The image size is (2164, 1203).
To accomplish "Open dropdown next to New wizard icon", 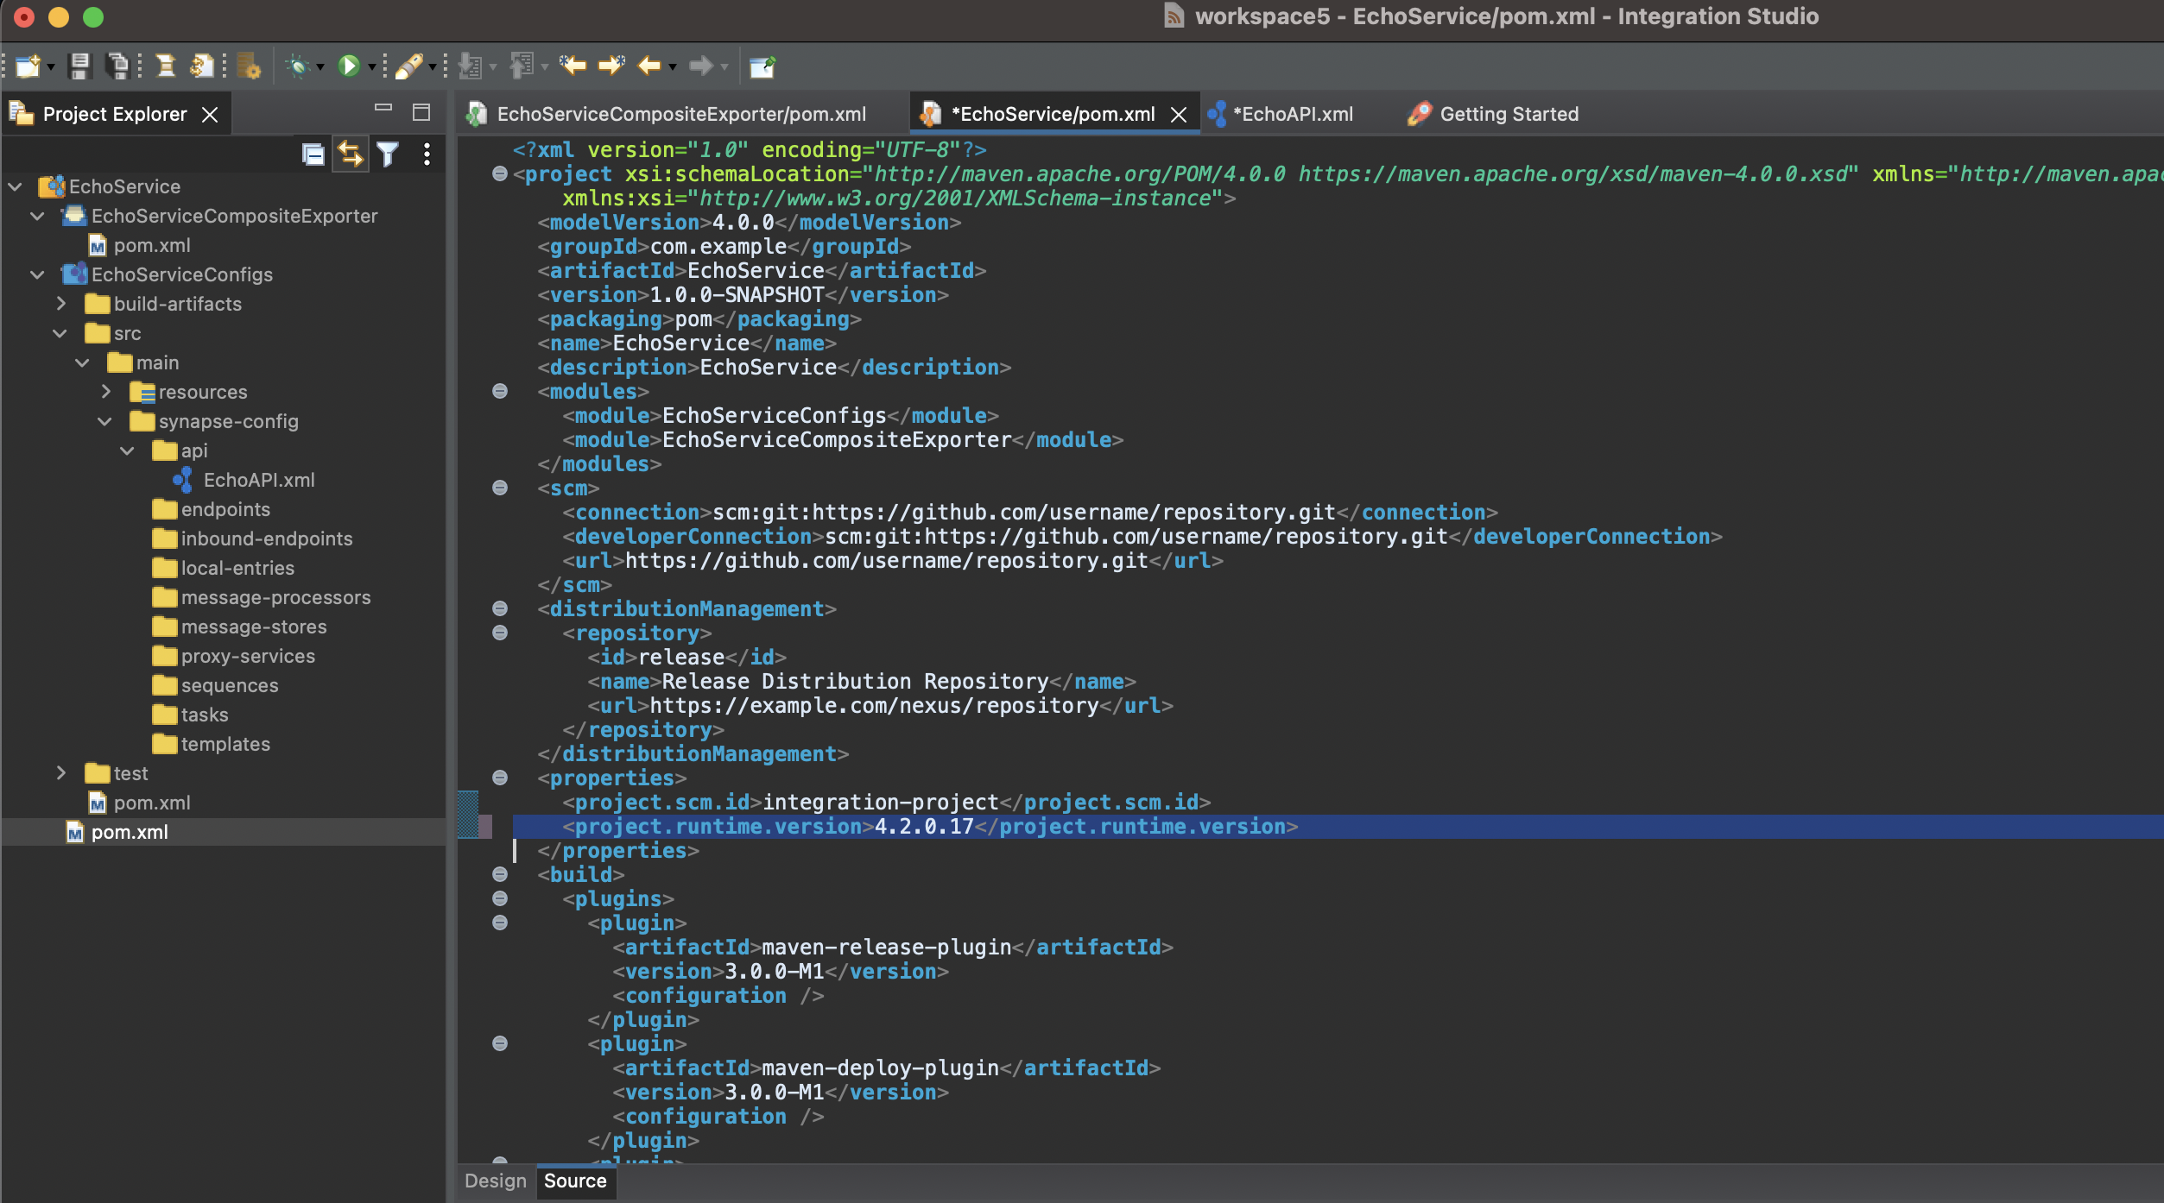I will click(x=51, y=67).
